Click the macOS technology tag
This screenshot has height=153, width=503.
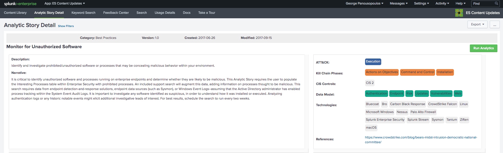tap(371, 128)
